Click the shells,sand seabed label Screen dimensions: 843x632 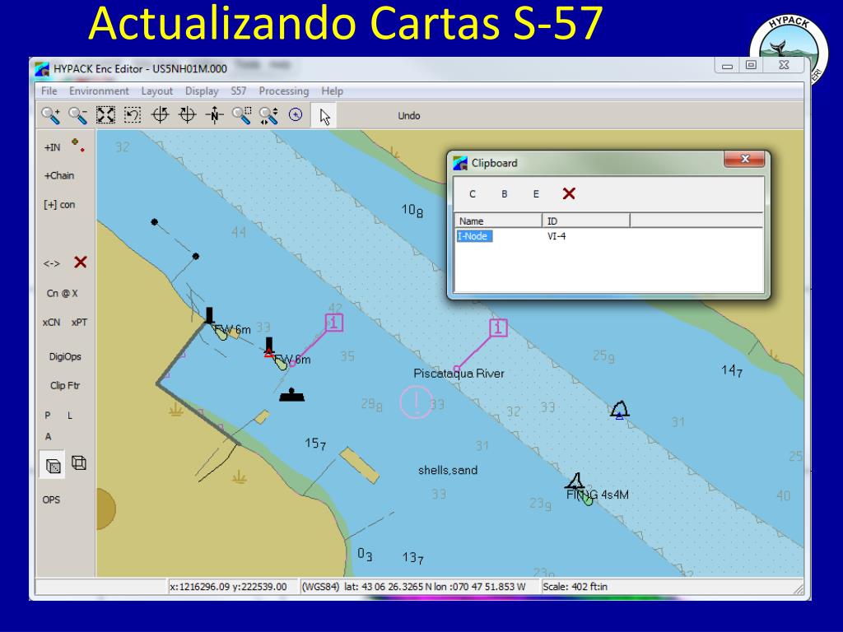point(448,470)
